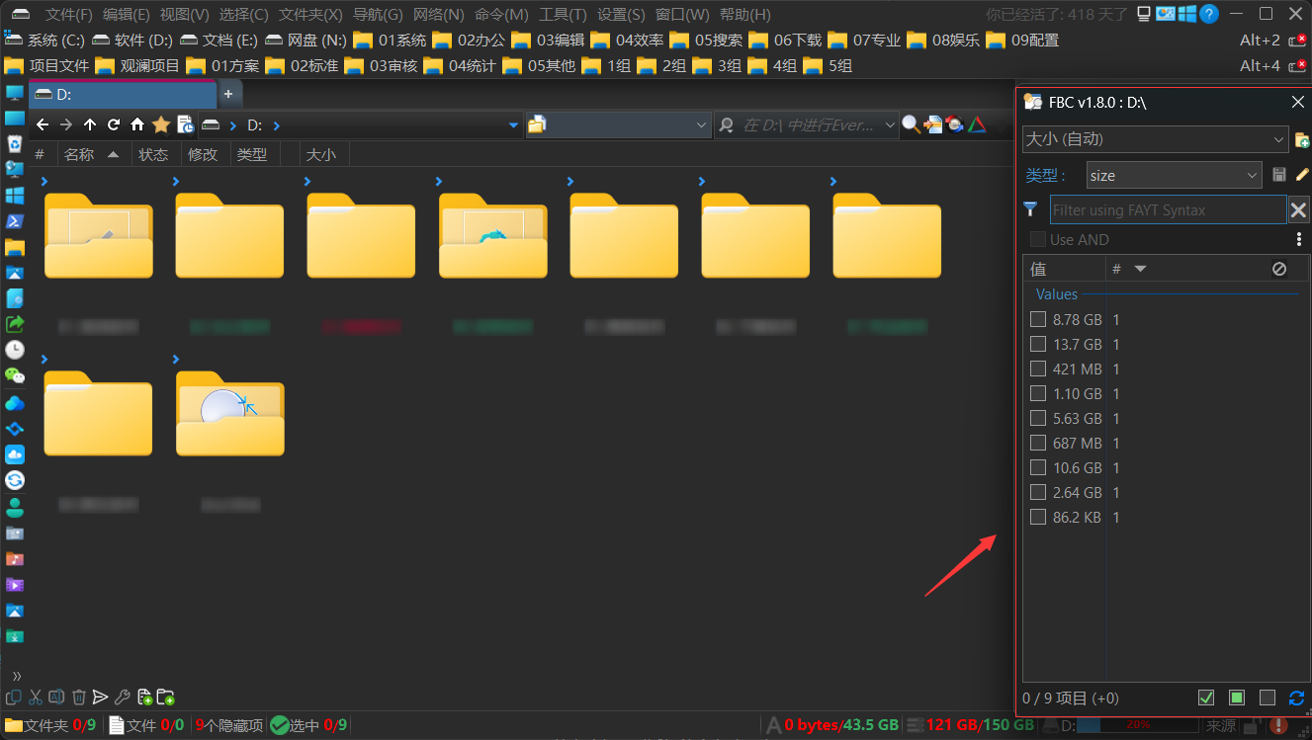Click the scissors cut icon

(x=36, y=698)
